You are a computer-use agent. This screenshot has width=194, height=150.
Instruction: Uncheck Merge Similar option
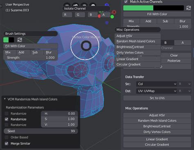[7, 143]
